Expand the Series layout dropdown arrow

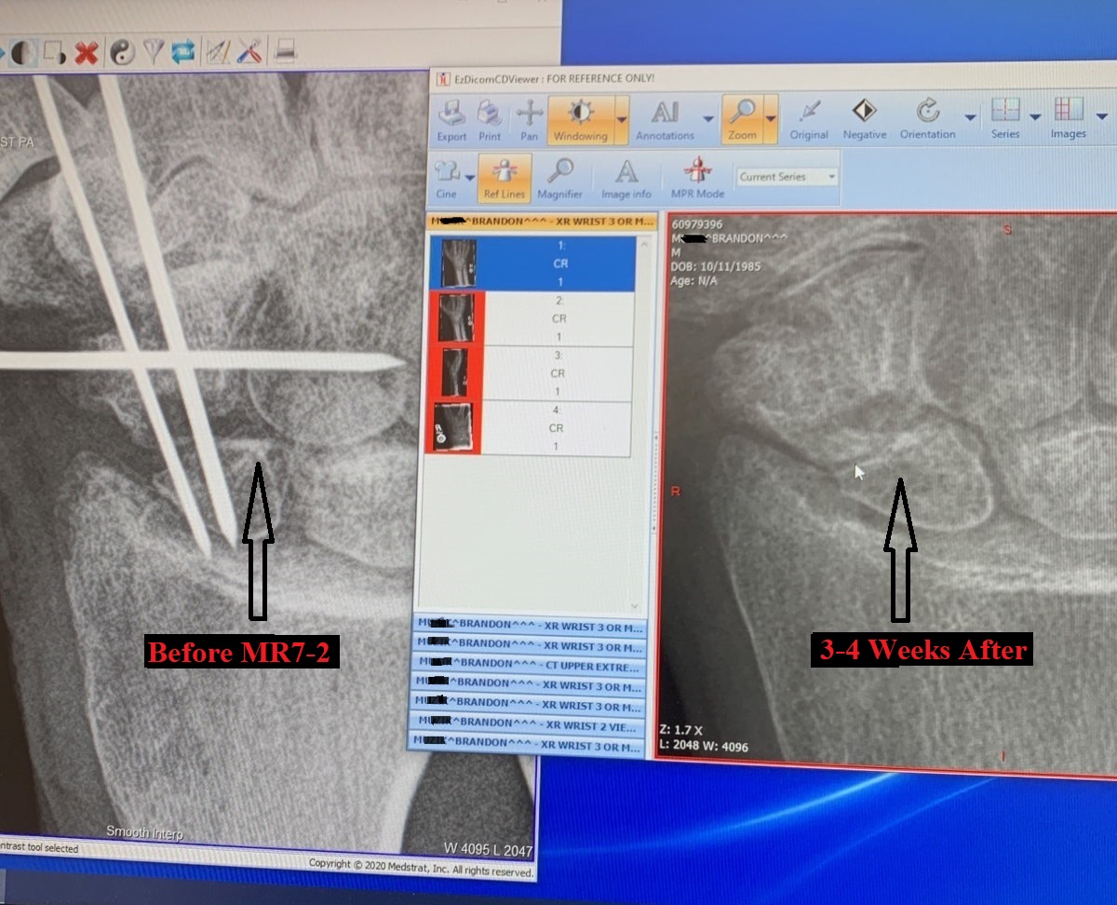(x=1034, y=117)
